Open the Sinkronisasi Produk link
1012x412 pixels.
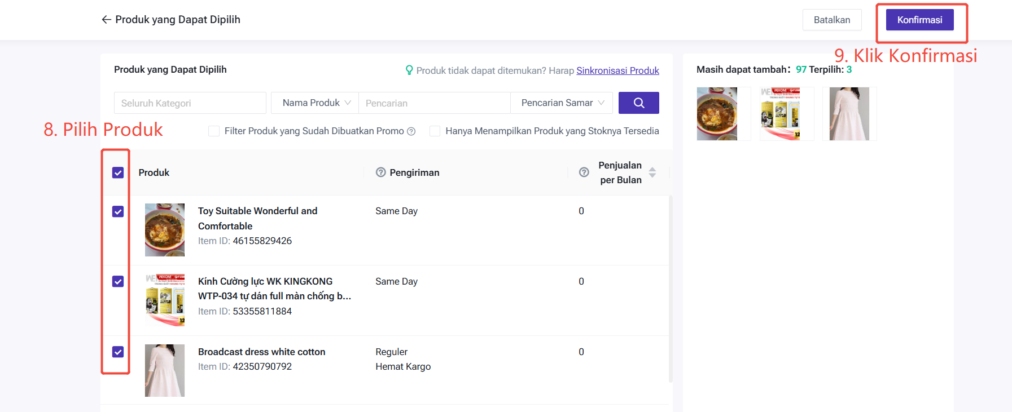(x=617, y=70)
